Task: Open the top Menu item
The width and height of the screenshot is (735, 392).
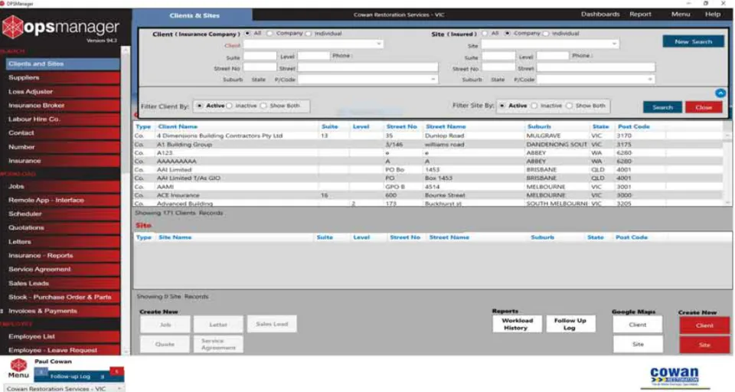Action: [680, 14]
